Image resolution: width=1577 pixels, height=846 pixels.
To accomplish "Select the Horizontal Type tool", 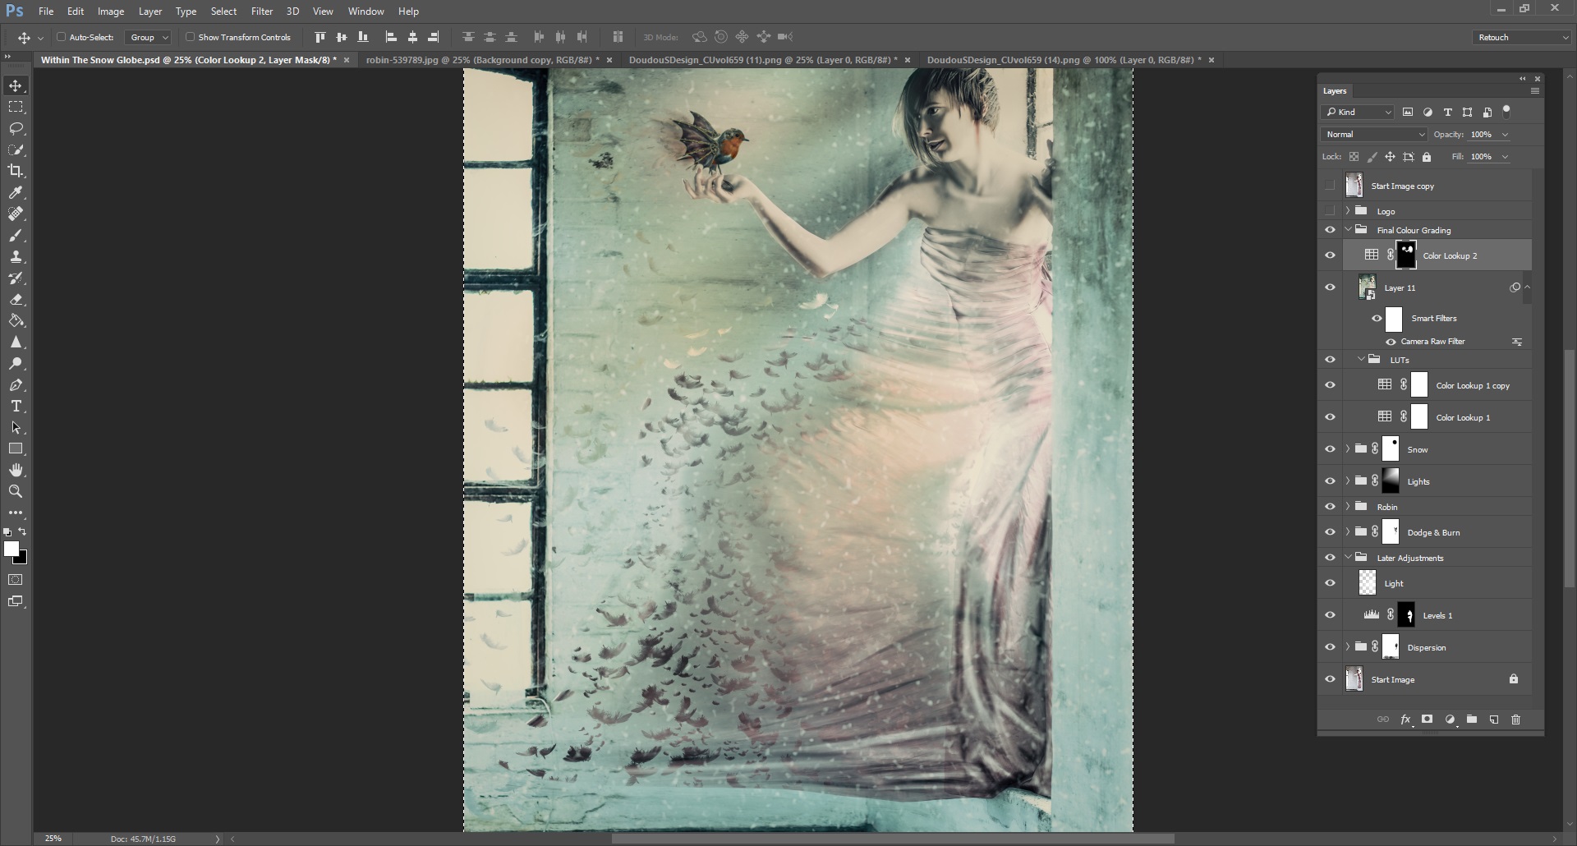I will tap(16, 406).
